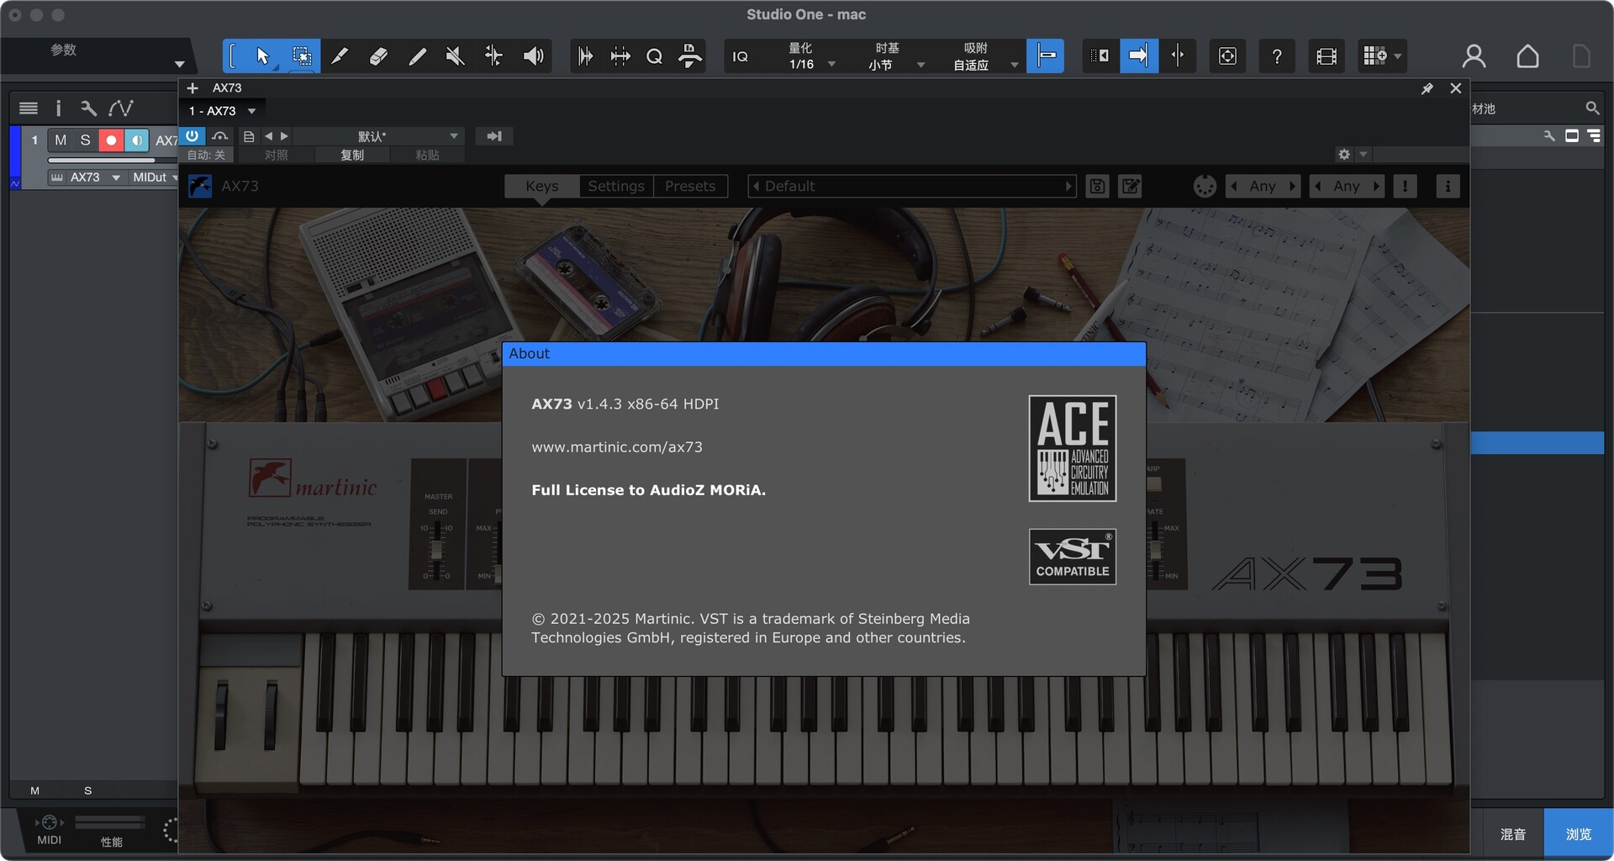Click the cursor follows edit position icon
This screenshot has height=861, width=1614.
click(1178, 56)
